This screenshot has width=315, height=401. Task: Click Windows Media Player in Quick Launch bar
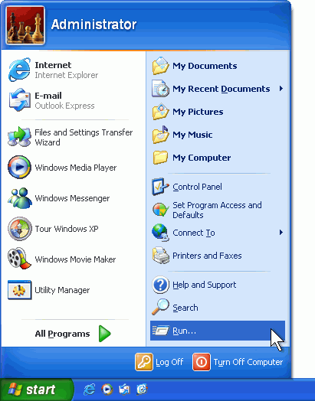point(107,390)
